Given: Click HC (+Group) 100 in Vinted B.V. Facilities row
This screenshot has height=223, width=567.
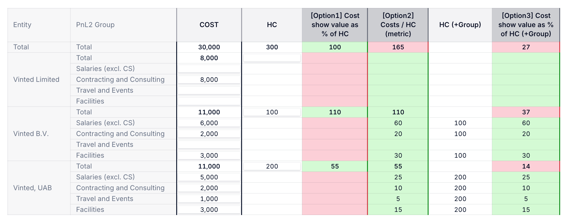Looking at the screenshot, I should pyautogui.click(x=460, y=155).
